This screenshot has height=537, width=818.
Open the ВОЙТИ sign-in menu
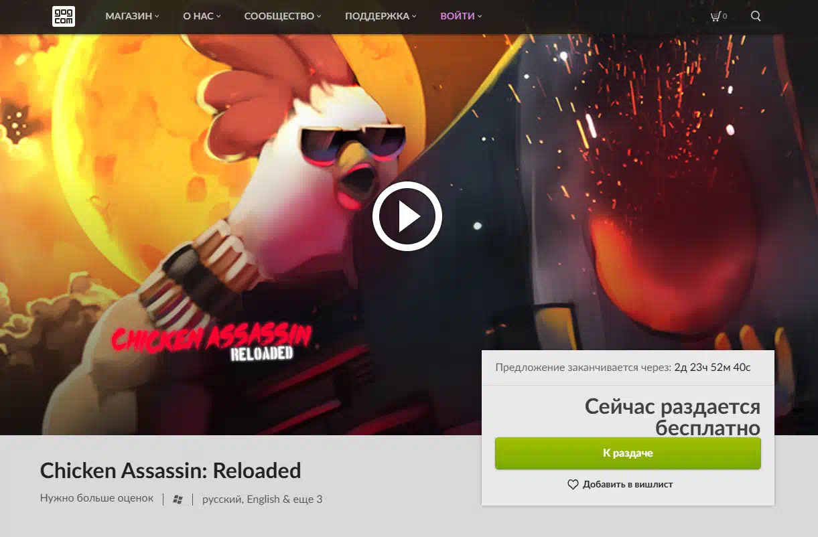tap(461, 16)
